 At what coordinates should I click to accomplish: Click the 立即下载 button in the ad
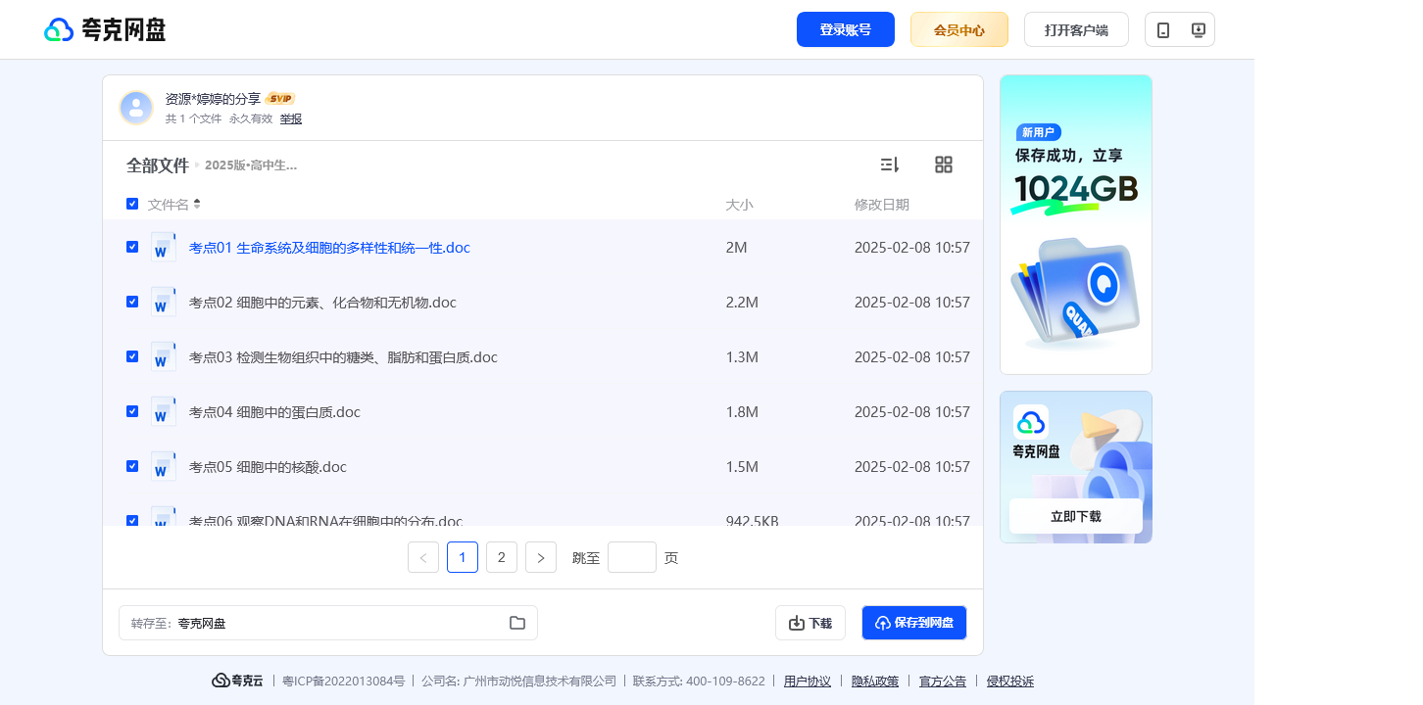pos(1076,516)
